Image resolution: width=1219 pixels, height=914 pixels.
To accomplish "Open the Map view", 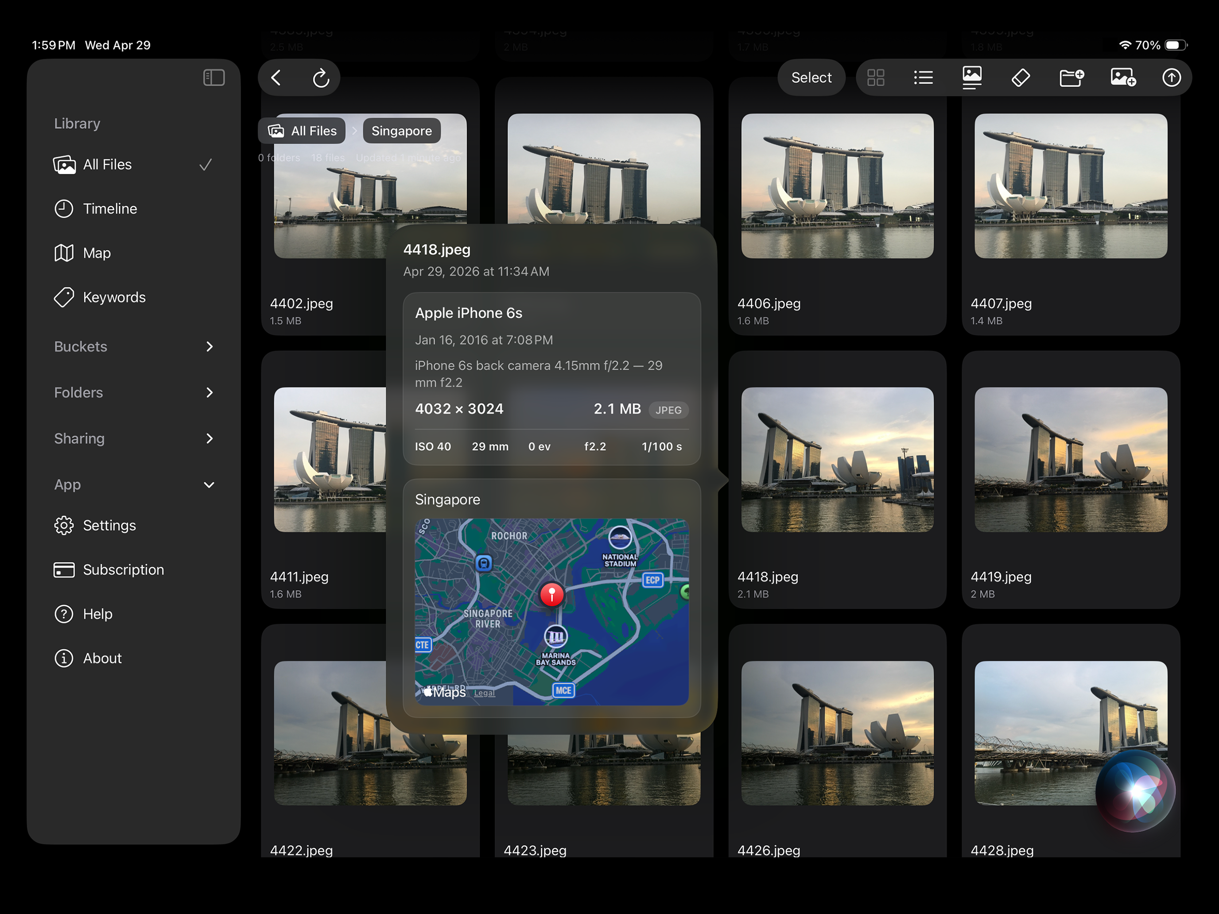I will point(134,253).
